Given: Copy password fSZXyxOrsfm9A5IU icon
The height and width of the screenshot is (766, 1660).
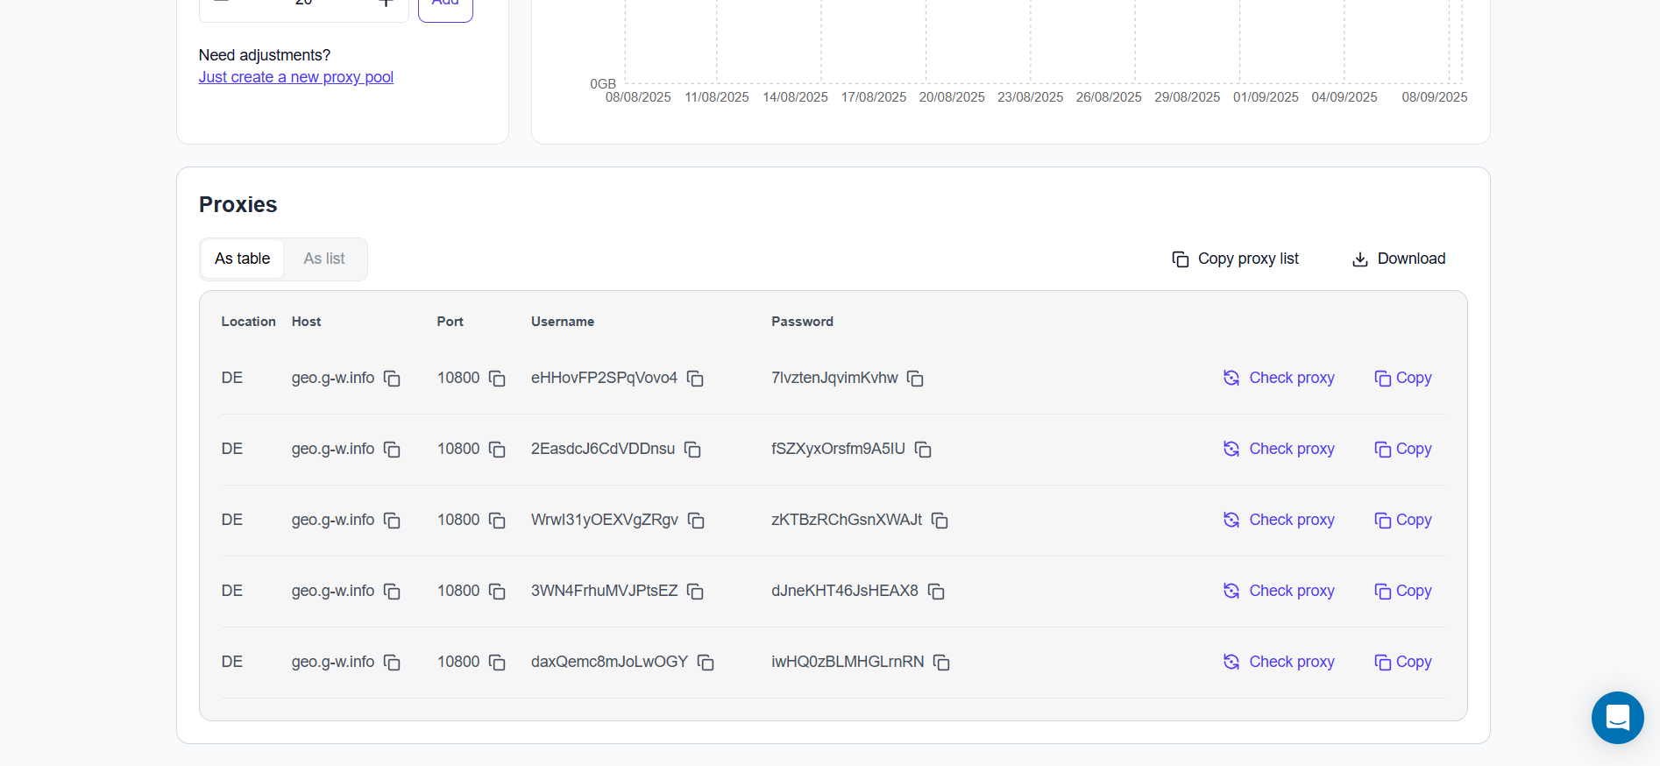Looking at the screenshot, I should point(923,450).
